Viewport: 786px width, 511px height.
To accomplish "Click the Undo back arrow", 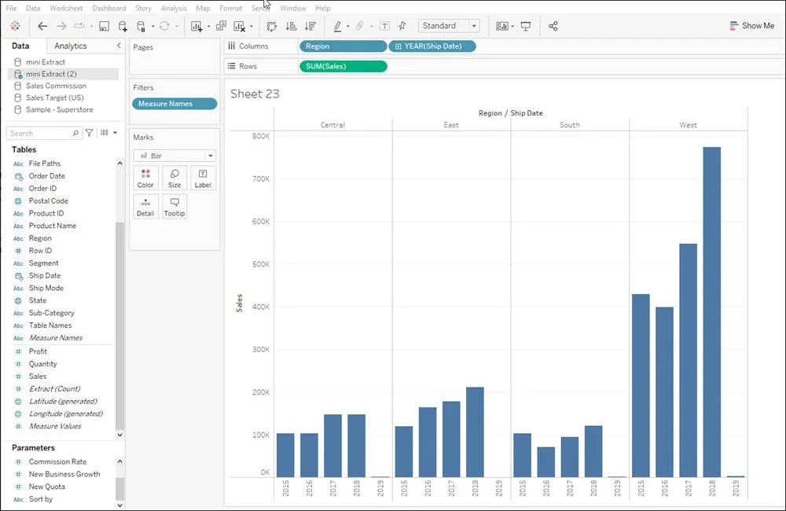I will click(42, 26).
